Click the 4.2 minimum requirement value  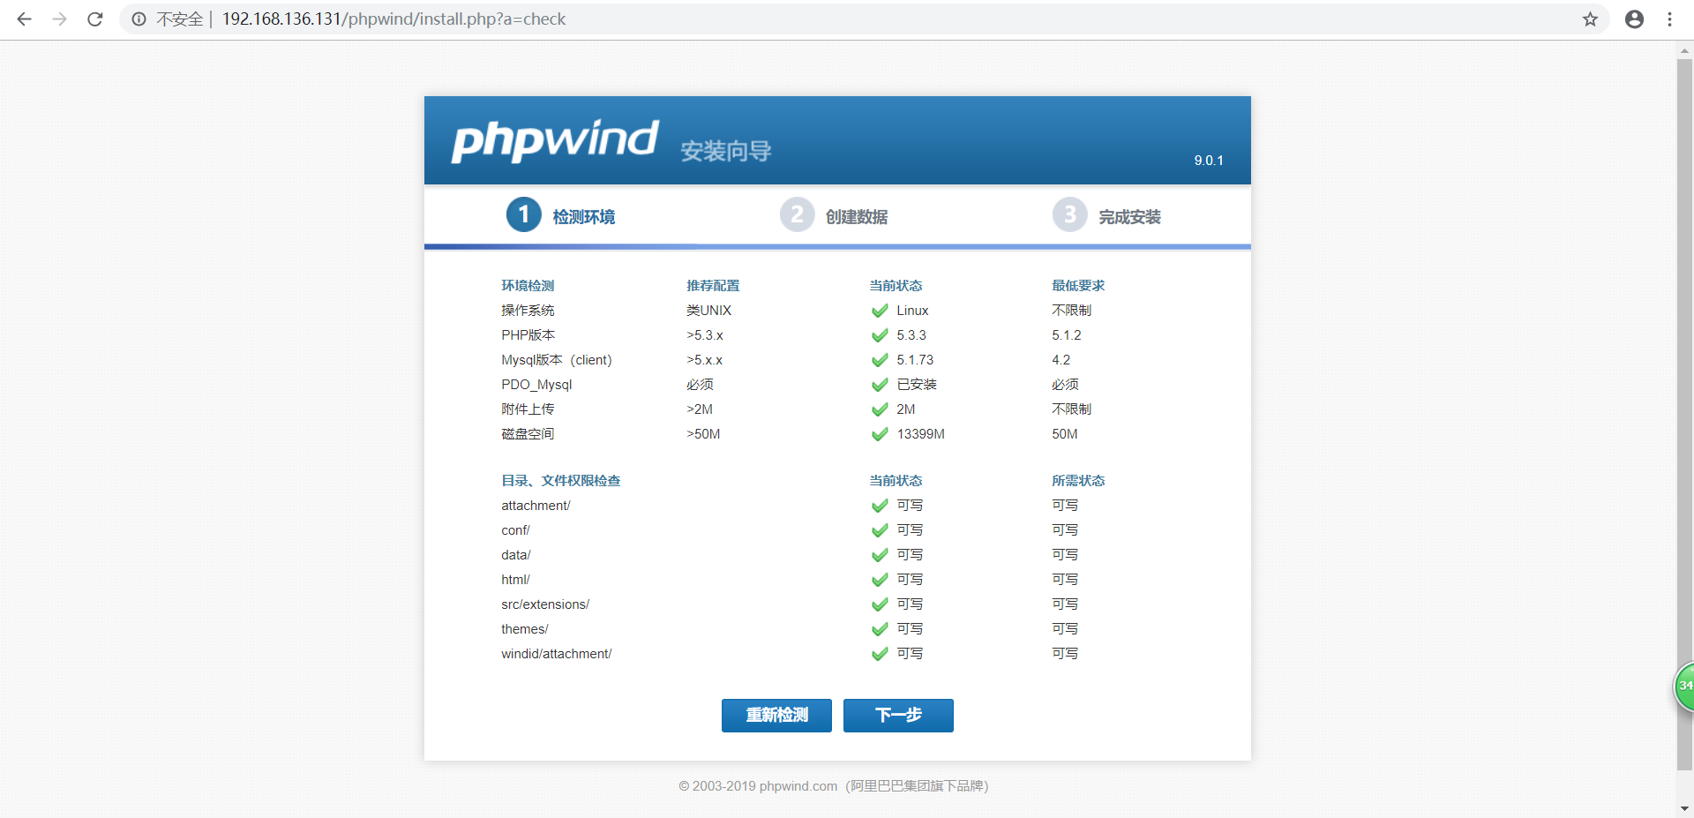[1061, 360]
